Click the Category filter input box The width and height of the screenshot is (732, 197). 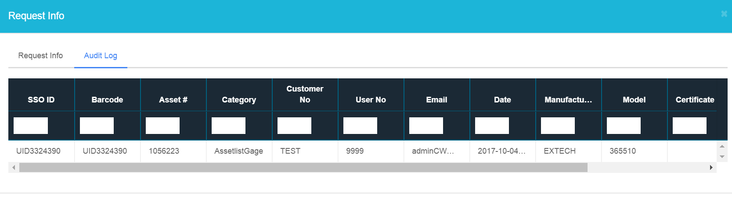click(x=228, y=126)
